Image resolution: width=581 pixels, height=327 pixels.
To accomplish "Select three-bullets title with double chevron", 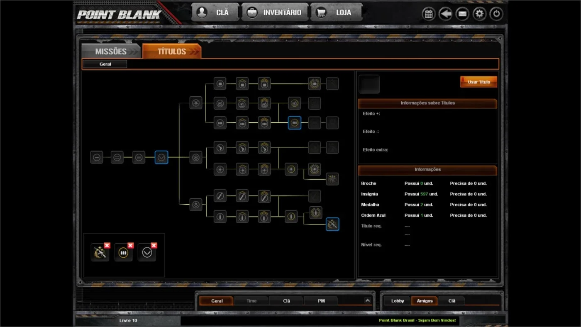I will coord(264,123).
